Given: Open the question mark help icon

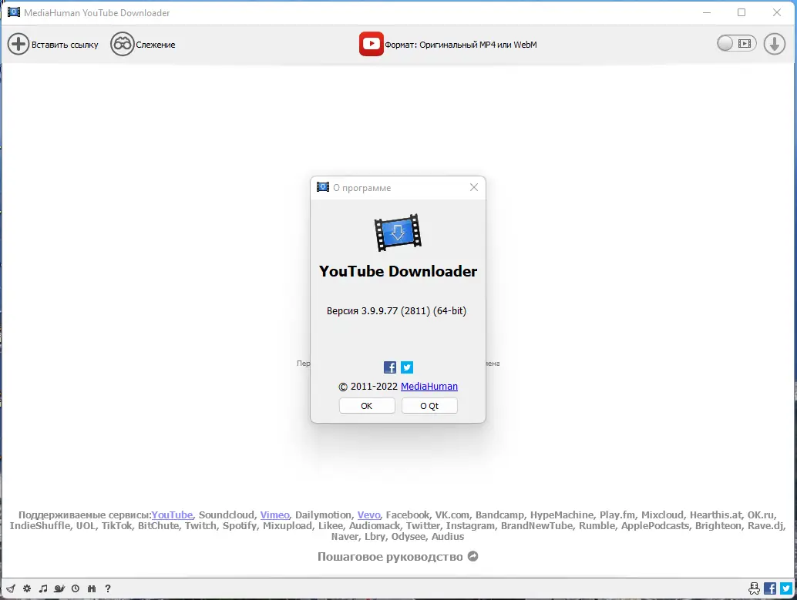Looking at the screenshot, I should pos(107,588).
